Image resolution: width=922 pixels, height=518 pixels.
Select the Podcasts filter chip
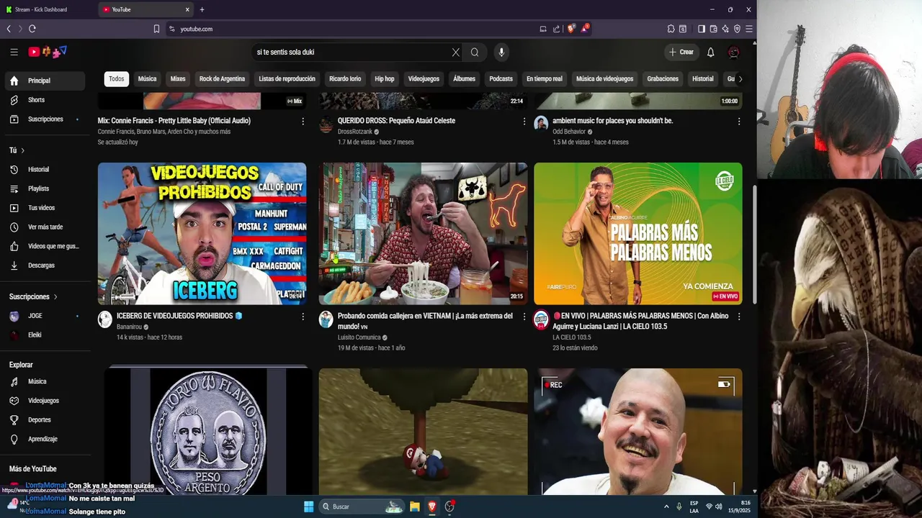501,79
